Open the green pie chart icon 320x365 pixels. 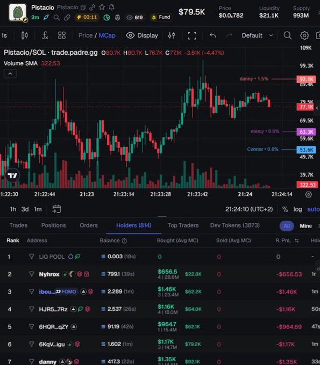(x=106, y=18)
